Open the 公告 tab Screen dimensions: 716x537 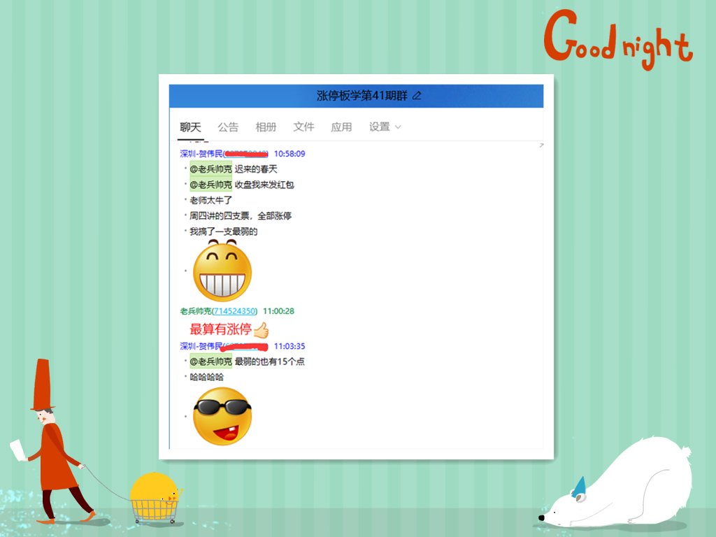[x=228, y=127]
